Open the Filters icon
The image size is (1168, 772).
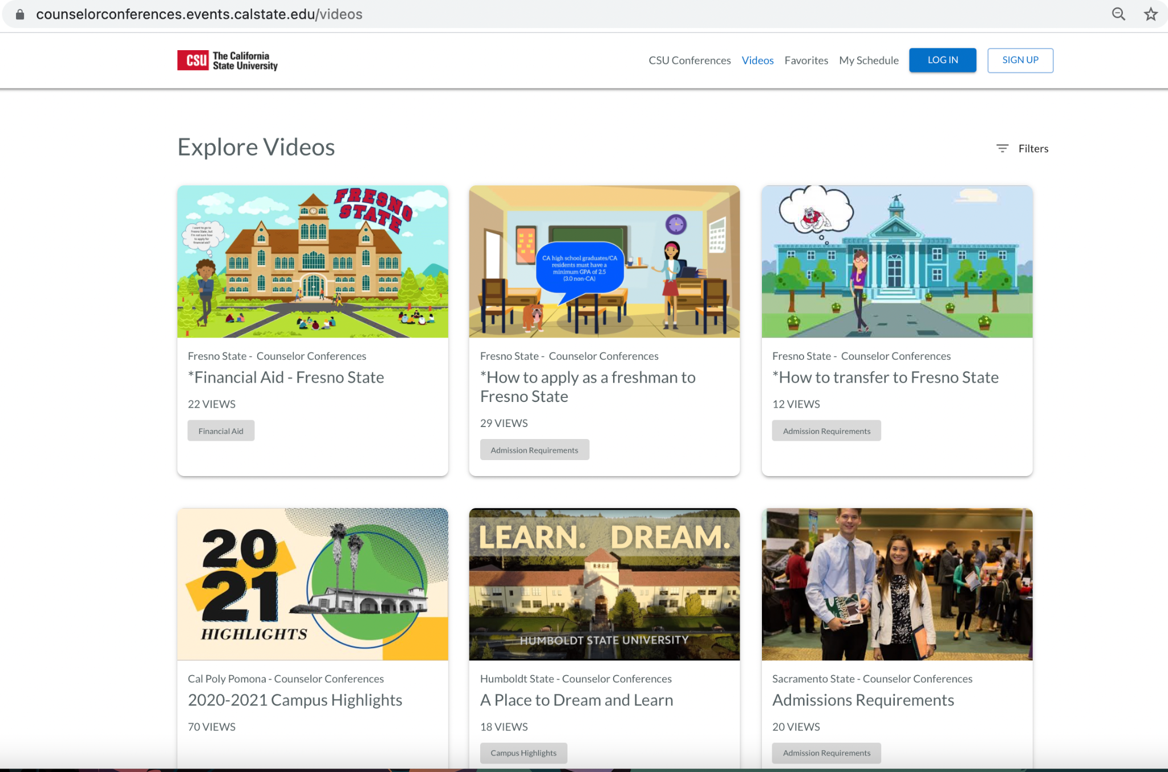(x=1002, y=148)
